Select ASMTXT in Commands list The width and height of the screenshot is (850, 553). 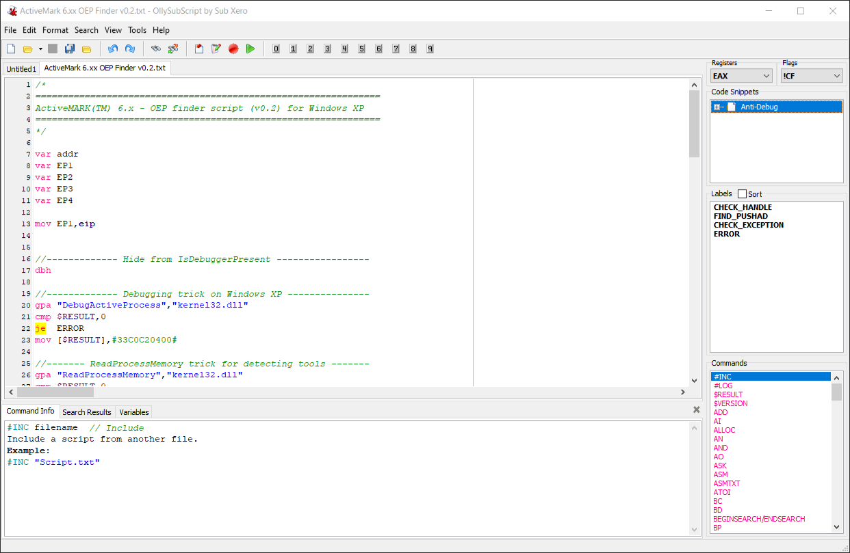[727, 483]
